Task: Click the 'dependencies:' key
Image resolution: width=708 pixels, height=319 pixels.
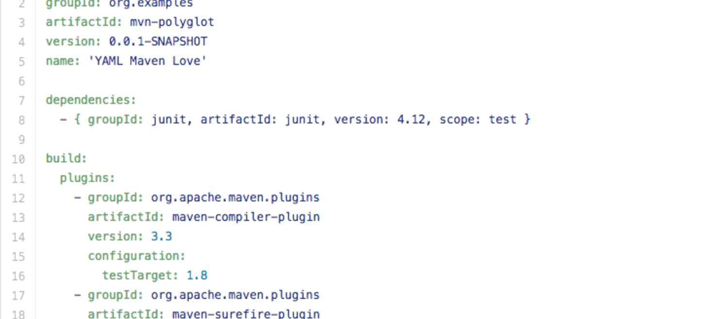Action: click(x=91, y=101)
